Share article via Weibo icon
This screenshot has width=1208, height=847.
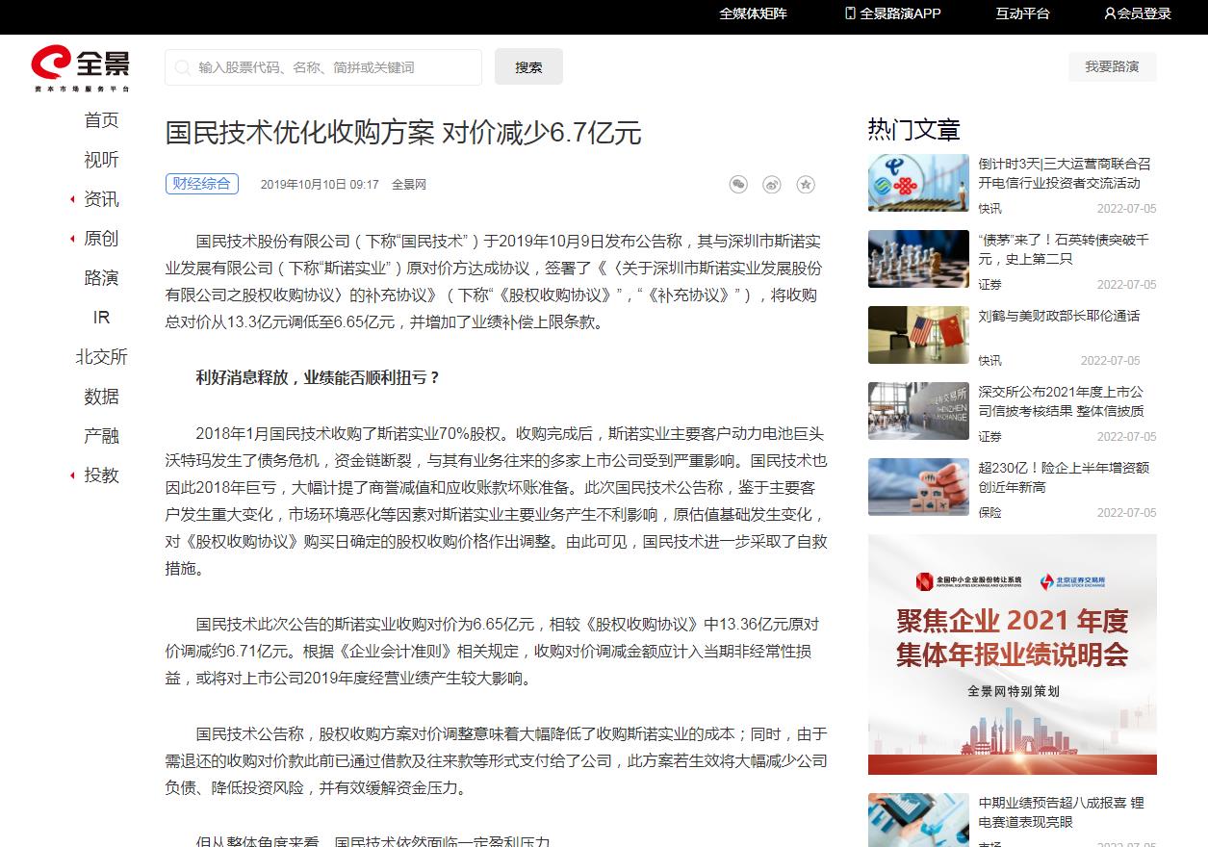click(772, 184)
